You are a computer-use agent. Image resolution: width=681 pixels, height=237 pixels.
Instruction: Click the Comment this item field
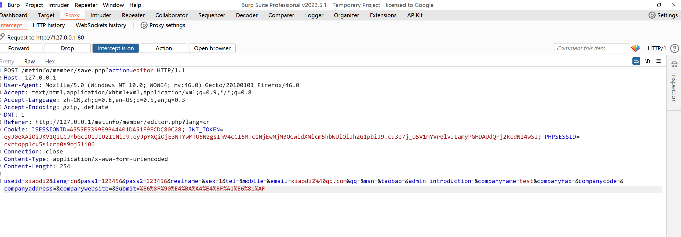coord(591,48)
